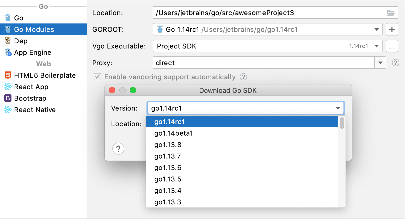Select Go Modules project type

(44, 29)
